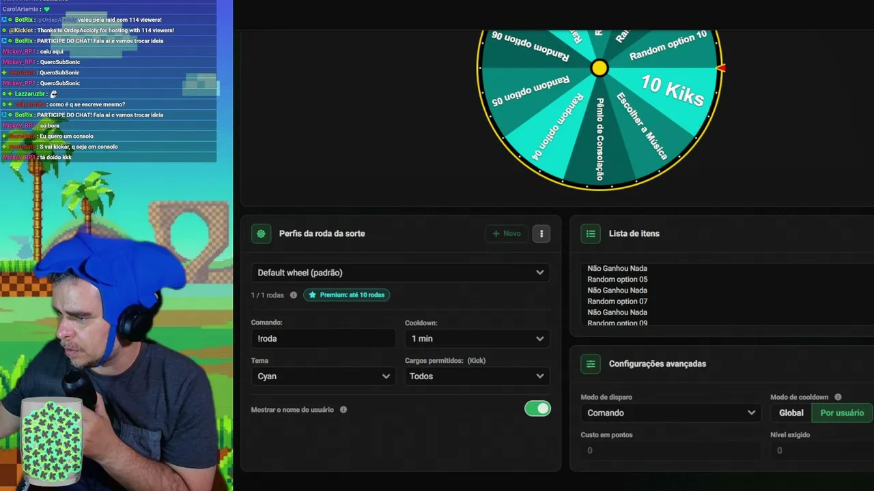Click the Lista de itens list icon

(591, 234)
